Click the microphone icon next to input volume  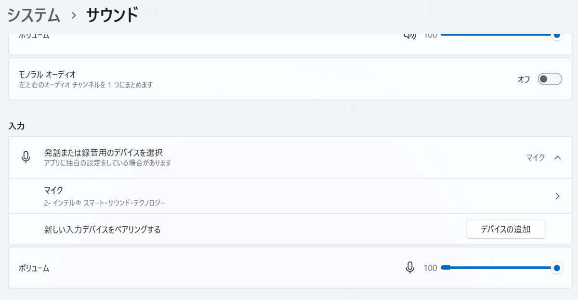409,267
